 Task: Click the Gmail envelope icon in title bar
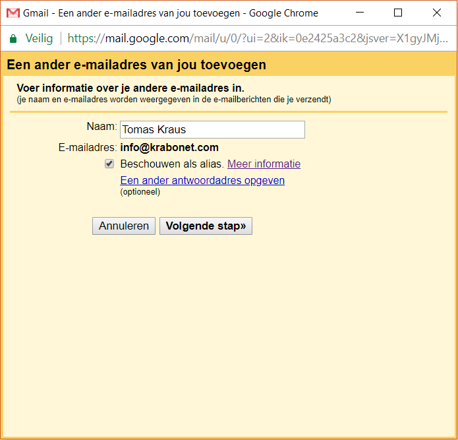click(x=13, y=13)
